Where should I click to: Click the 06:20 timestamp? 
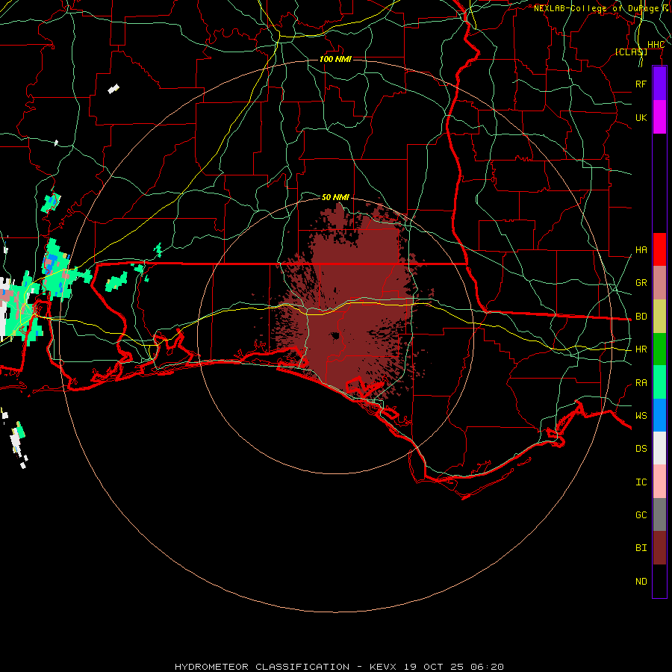tap(487, 667)
